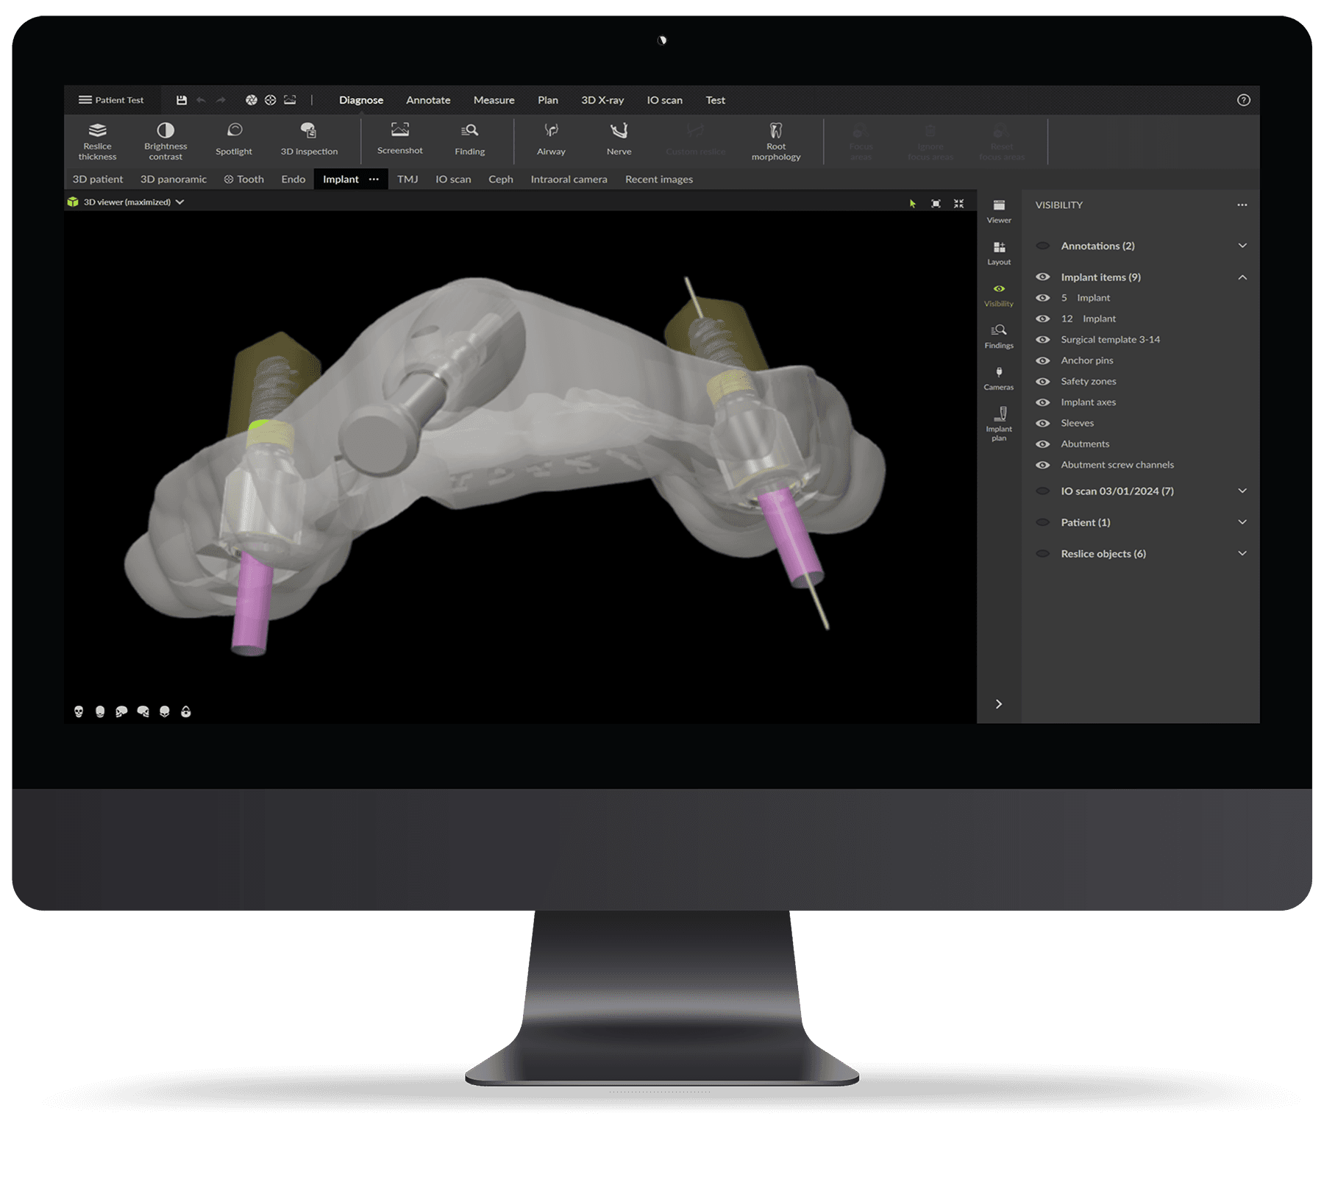This screenshot has width=1324, height=1177.
Task: Hide the Anchor pins
Action: 1043,360
